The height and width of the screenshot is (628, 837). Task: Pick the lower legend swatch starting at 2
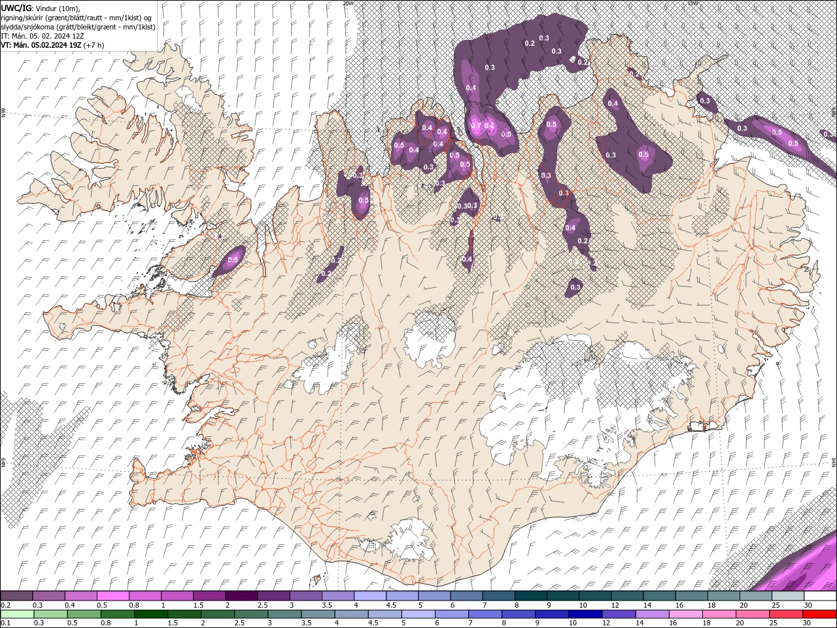click(x=217, y=614)
